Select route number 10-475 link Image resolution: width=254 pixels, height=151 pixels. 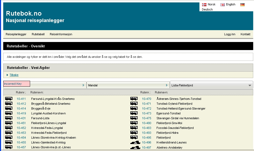pyautogui.click(x=146, y=118)
